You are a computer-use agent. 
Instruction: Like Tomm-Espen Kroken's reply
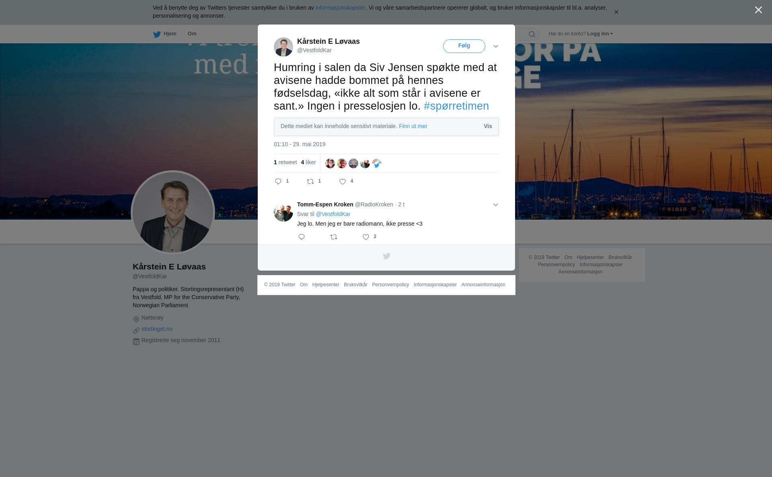[366, 237]
